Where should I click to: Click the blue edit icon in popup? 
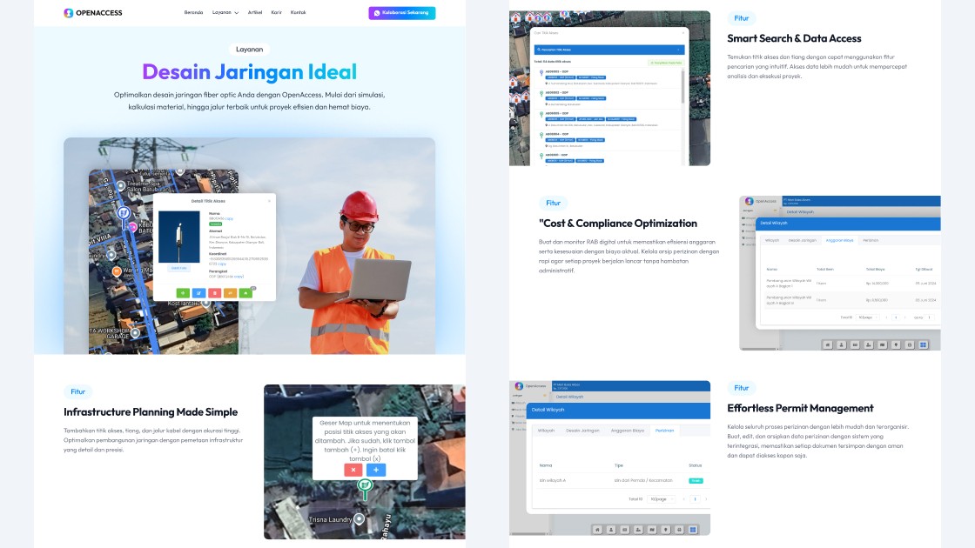pyautogui.click(x=199, y=293)
